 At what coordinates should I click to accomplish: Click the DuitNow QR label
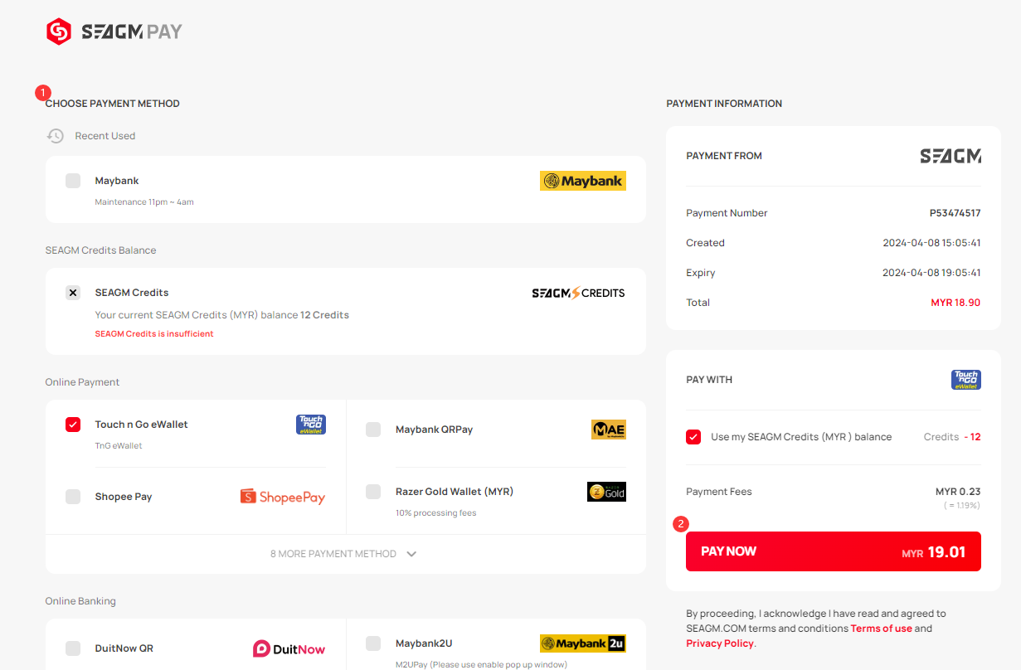(x=124, y=648)
